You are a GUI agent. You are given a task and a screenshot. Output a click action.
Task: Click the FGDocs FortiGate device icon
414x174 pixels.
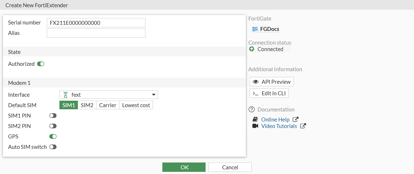[x=255, y=29]
